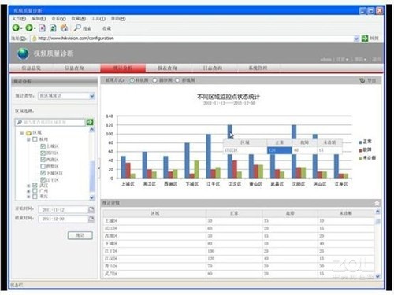Toggle the 杭州 checkbox
This screenshot has height=295, width=394.
click(35, 139)
